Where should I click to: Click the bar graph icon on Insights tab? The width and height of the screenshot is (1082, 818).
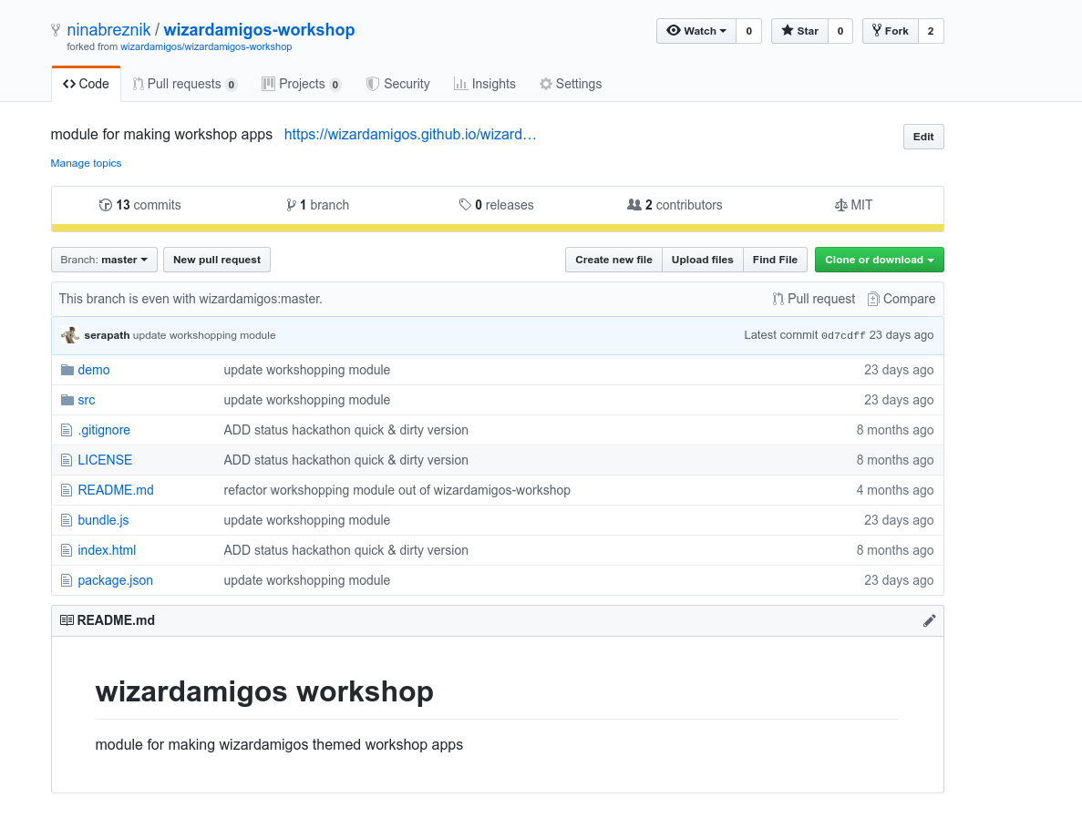click(460, 84)
